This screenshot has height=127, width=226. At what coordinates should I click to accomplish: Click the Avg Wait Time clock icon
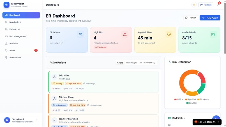[x=169, y=34]
